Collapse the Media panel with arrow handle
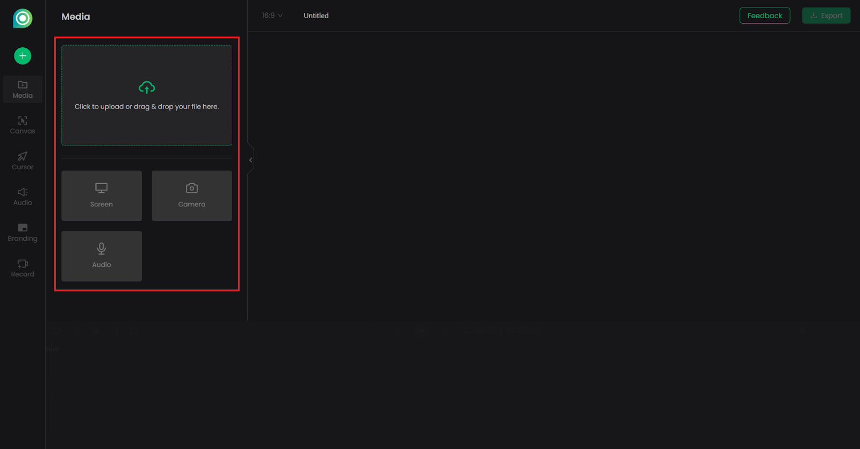860x449 pixels. pos(250,160)
